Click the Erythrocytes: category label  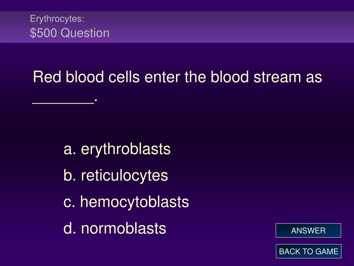57,19
